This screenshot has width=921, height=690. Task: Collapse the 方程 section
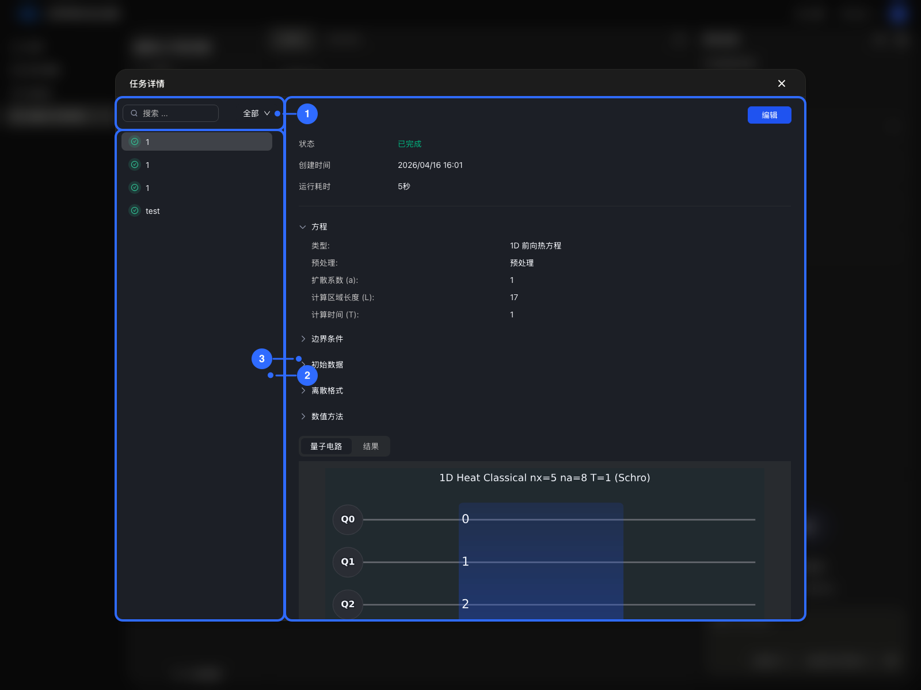point(313,227)
